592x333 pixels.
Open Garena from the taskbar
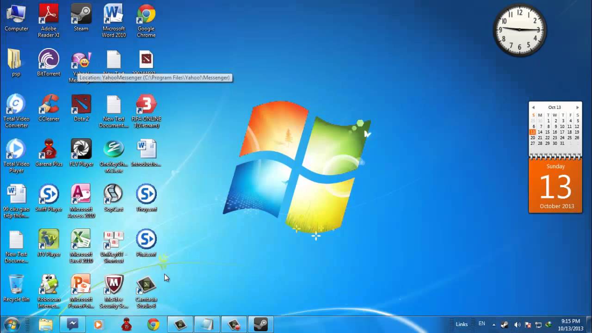(x=126, y=325)
